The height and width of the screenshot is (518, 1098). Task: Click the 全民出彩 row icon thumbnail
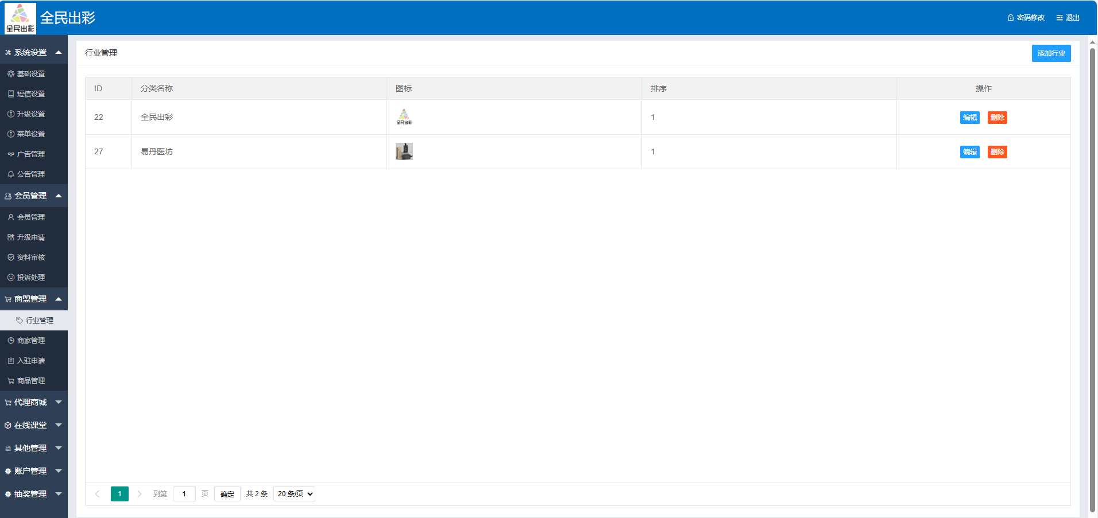pos(404,117)
